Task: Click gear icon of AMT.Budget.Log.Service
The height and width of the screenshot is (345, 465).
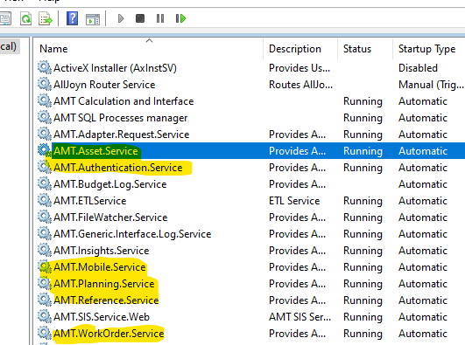Action: coord(45,183)
